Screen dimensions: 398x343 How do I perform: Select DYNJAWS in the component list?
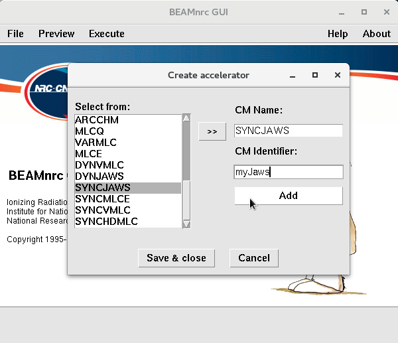128,176
